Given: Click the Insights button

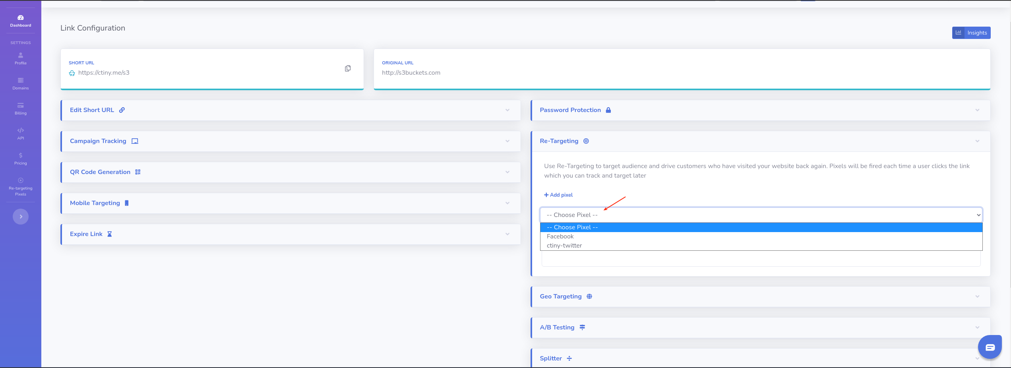Looking at the screenshot, I should pyautogui.click(x=971, y=33).
